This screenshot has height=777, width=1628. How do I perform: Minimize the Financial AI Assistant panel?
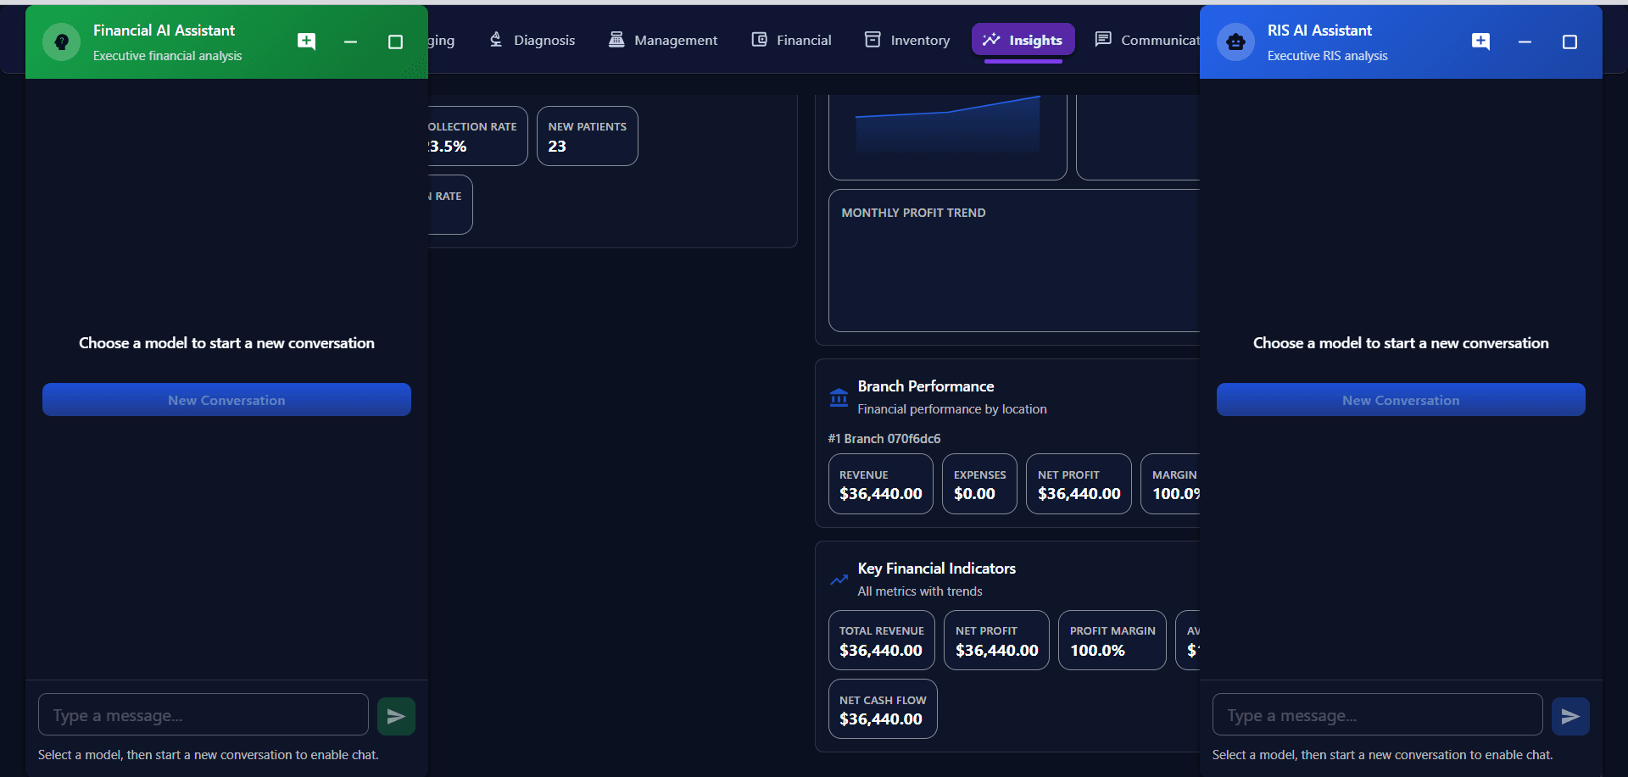coord(350,42)
